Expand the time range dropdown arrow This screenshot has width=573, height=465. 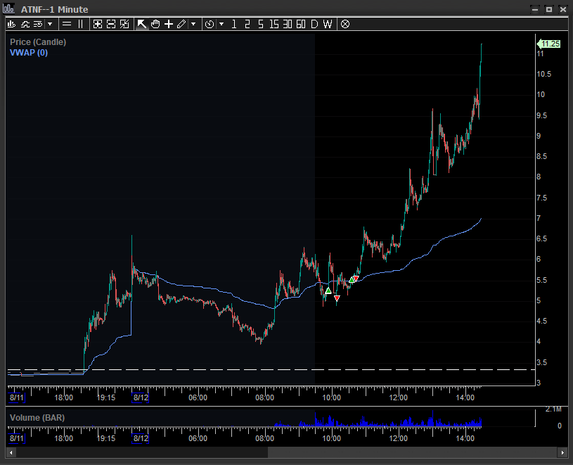pos(221,24)
